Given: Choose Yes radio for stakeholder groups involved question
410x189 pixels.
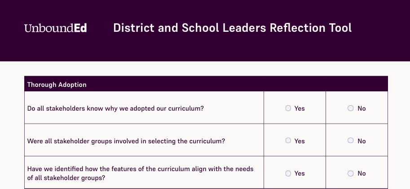Looking at the screenshot, I should tap(288, 141).
